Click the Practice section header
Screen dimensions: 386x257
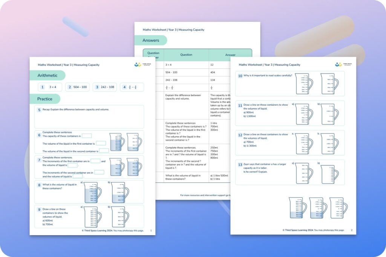click(45, 99)
